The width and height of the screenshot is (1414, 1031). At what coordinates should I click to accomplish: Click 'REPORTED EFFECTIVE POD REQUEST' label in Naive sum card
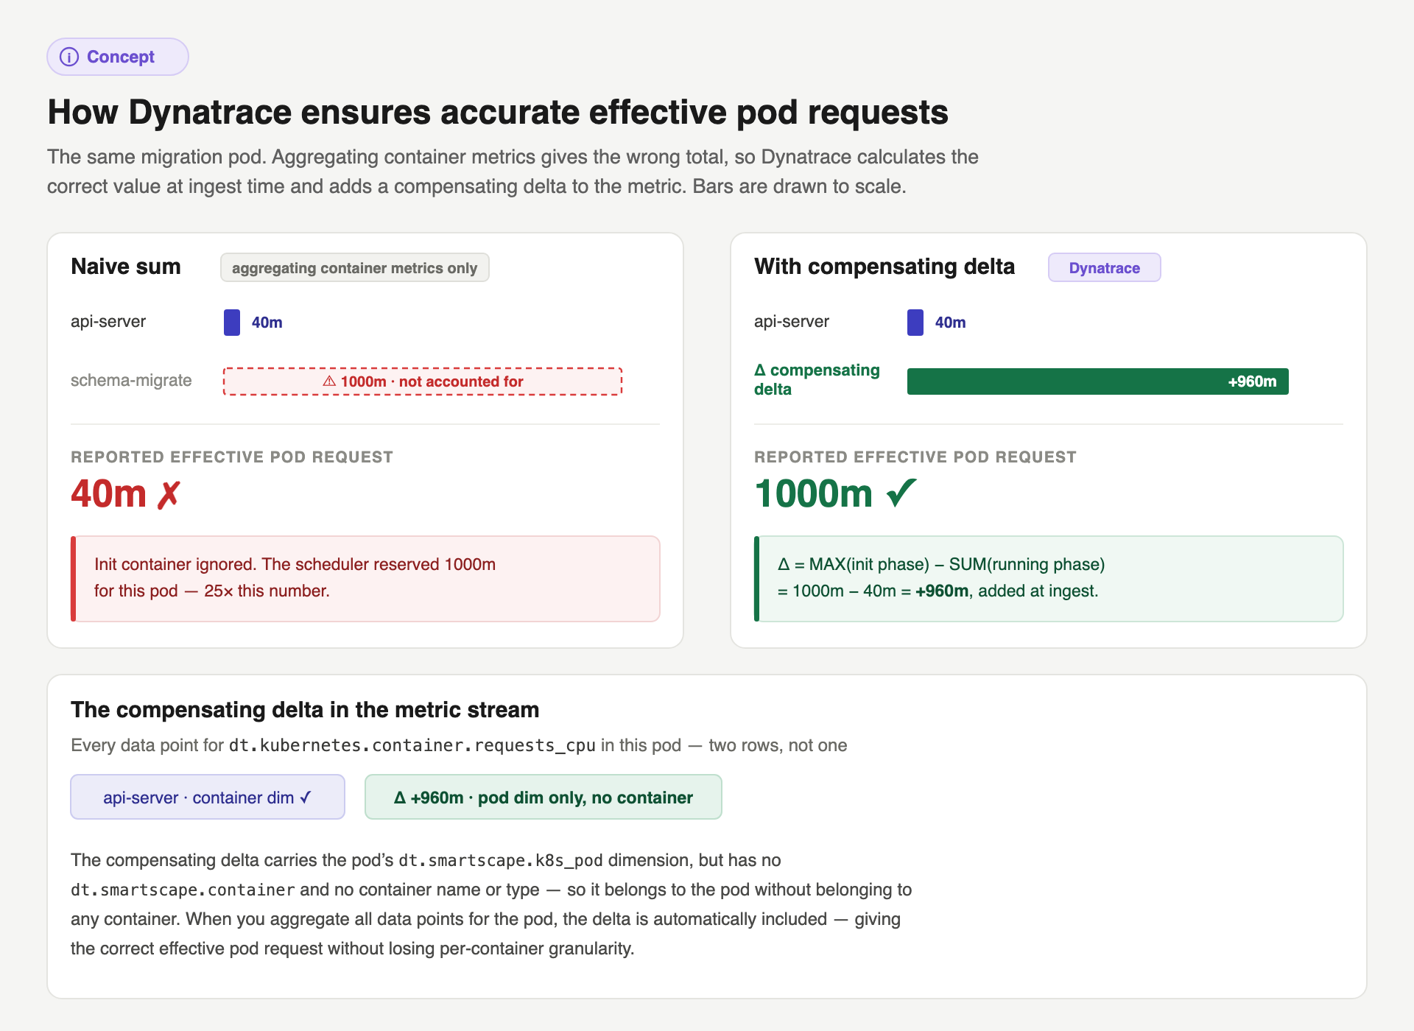pyautogui.click(x=232, y=457)
